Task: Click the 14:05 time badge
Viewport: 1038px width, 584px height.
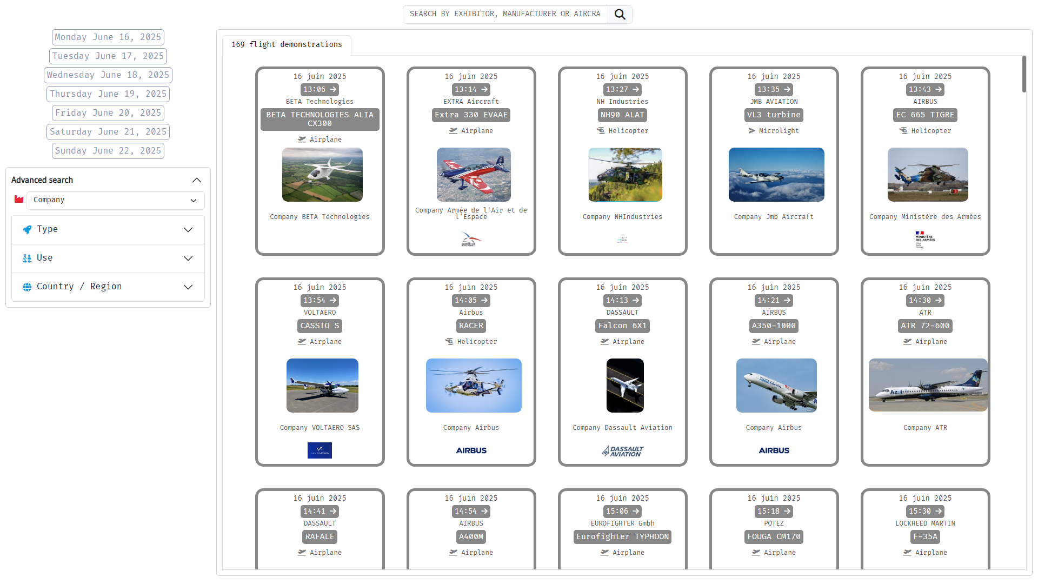Action: (471, 301)
